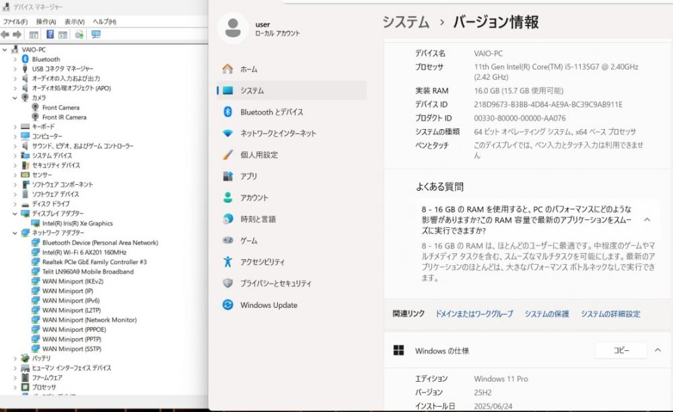Collapse the Windows の仕様 section chevron

point(658,350)
